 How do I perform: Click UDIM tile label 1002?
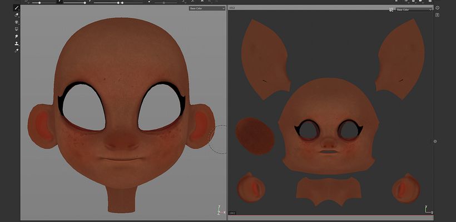pos(232,213)
